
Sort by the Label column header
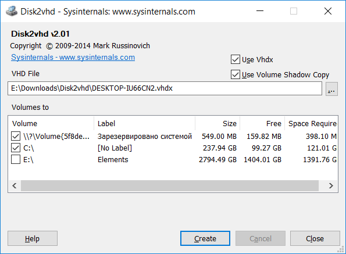click(x=145, y=123)
